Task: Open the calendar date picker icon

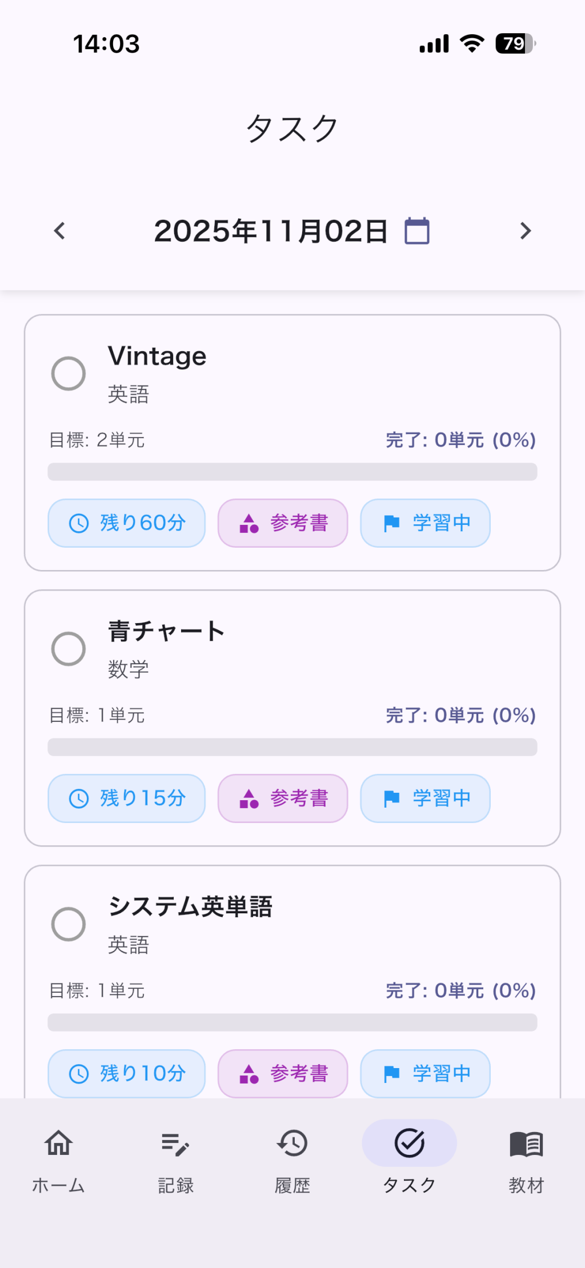Action: point(417,231)
